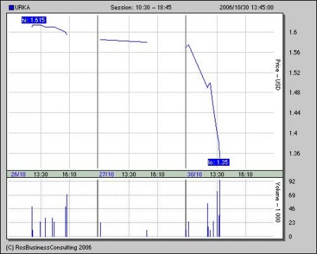Image resolution: width=317 pixels, height=254 pixels.
Task: Click the 1.48 price axis value
Action: (294, 92)
